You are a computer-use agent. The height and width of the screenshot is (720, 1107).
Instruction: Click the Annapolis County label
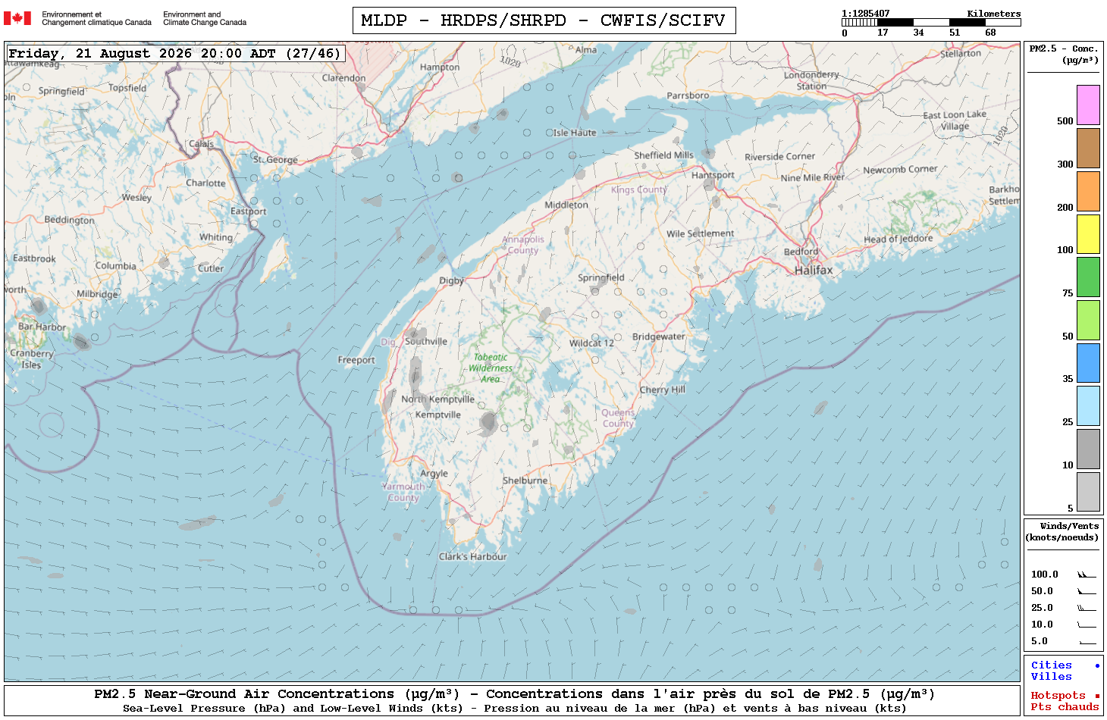(523, 245)
